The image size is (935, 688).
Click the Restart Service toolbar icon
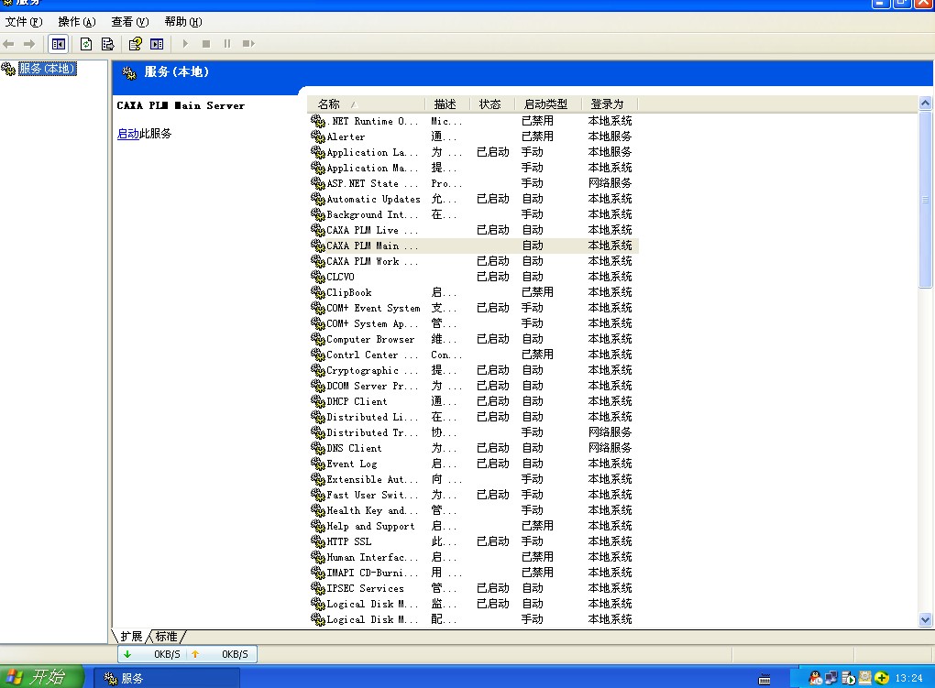pyautogui.click(x=247, y=43)
